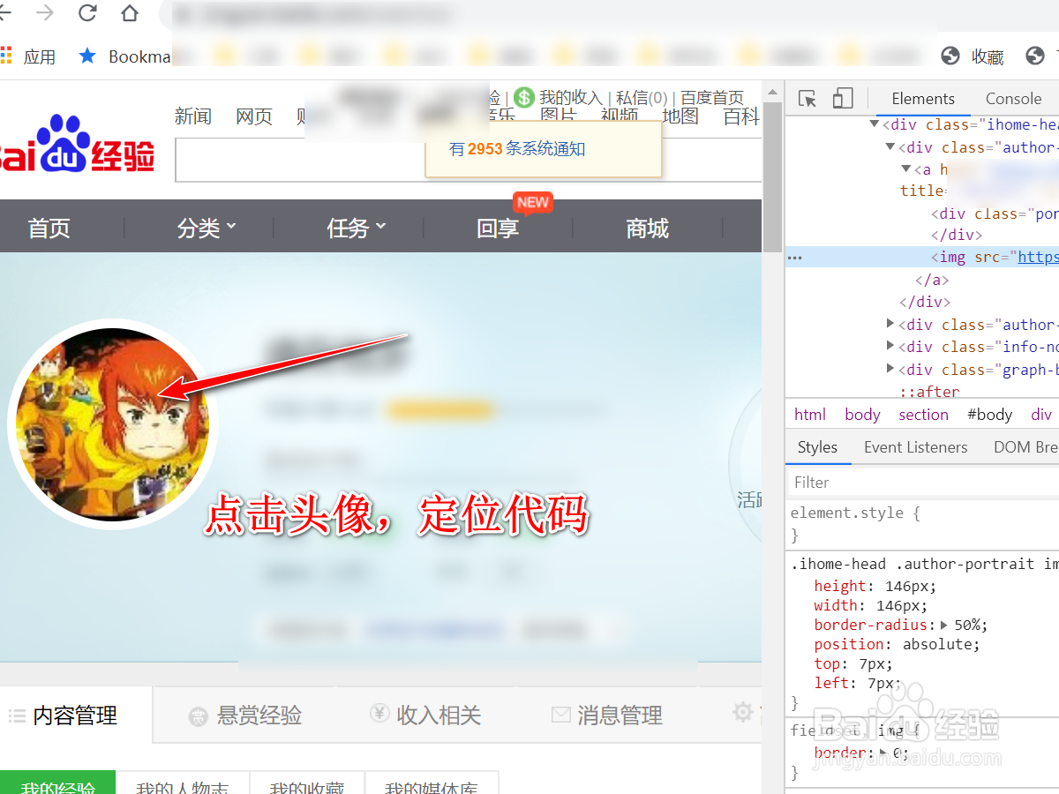
Task: Open the 任务 dropdown menu
Action: coord(357,228)
